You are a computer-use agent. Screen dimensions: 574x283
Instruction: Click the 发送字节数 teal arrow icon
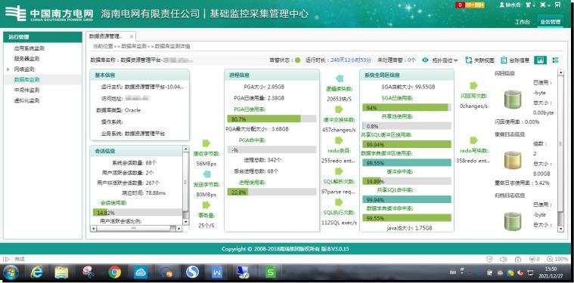[x=206, y=174]
